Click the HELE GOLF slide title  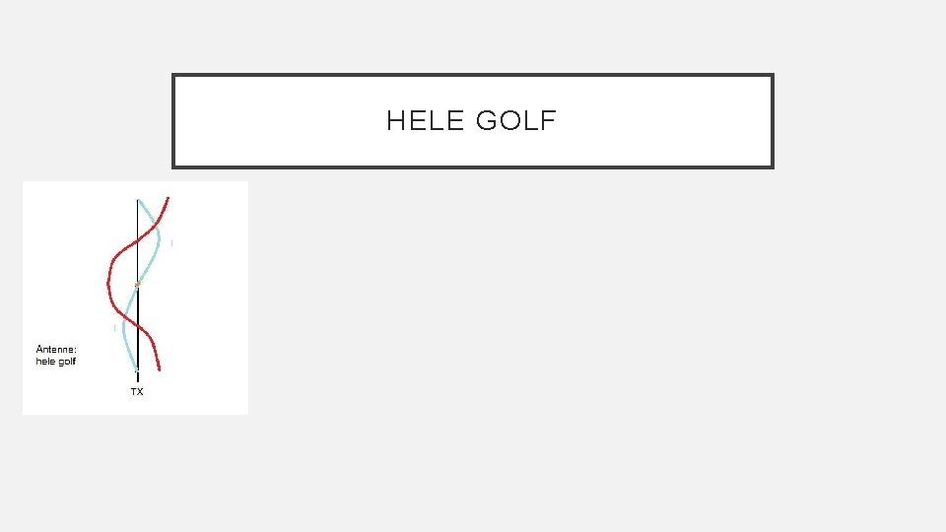pyautogui.click(x=472, y=121)
